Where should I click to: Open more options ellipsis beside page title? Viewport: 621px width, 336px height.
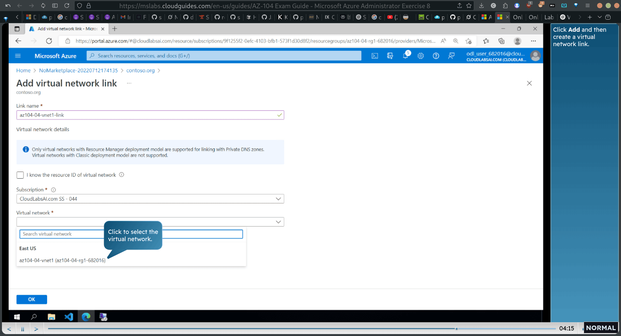coord(129,83)
